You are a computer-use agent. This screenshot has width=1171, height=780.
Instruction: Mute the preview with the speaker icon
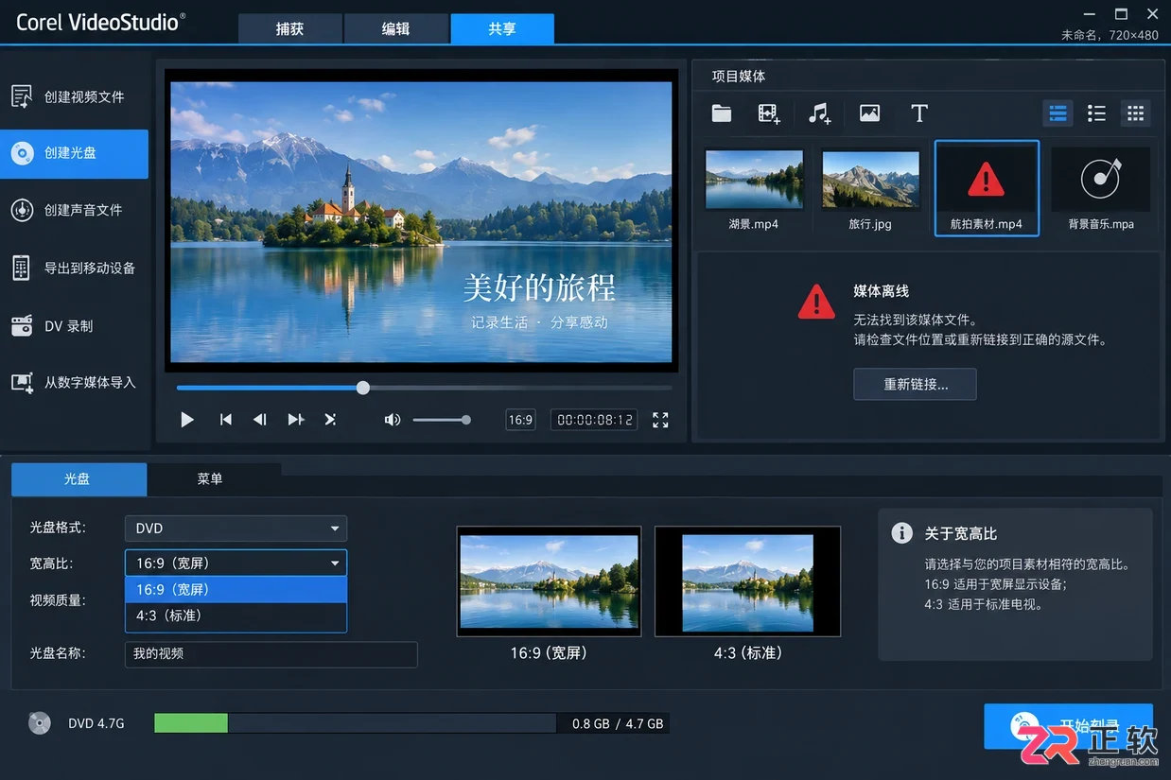point(393,420)
